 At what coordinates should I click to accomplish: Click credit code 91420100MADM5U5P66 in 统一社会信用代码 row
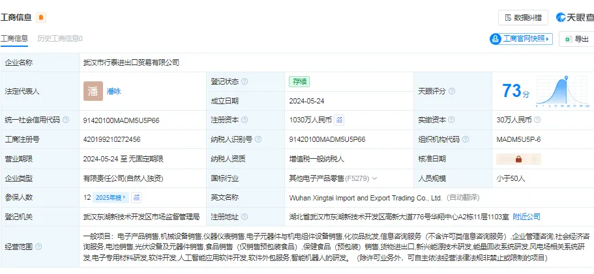click(121, 120)
